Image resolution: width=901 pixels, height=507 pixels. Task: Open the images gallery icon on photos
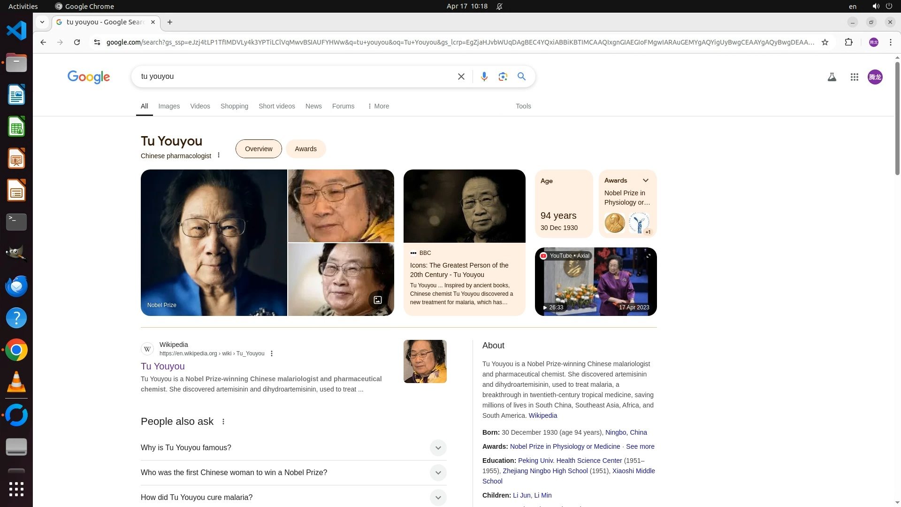click(x=378, y=300)
